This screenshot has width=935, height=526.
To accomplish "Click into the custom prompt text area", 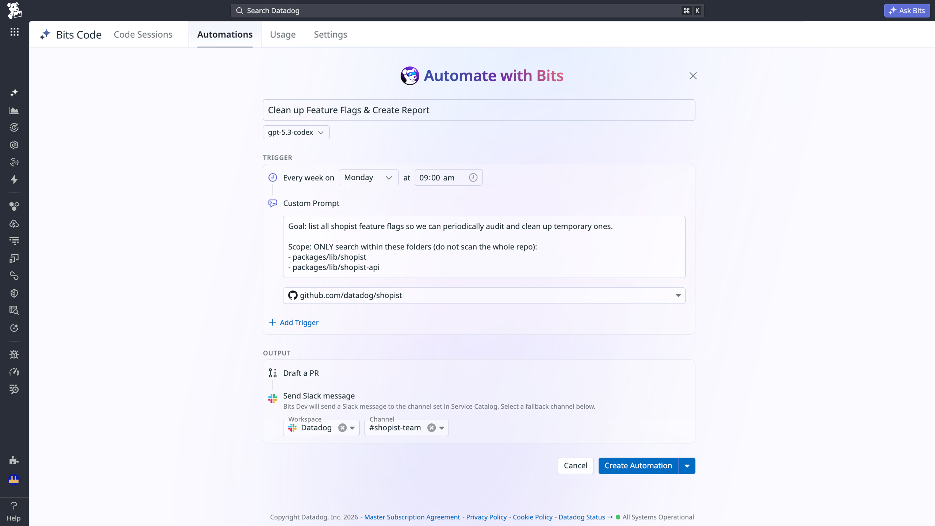I will pos(484,247).
